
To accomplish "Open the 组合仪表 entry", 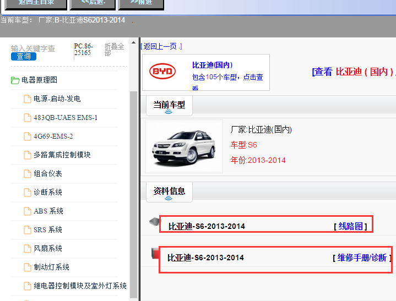I will [x=48, y=173].
